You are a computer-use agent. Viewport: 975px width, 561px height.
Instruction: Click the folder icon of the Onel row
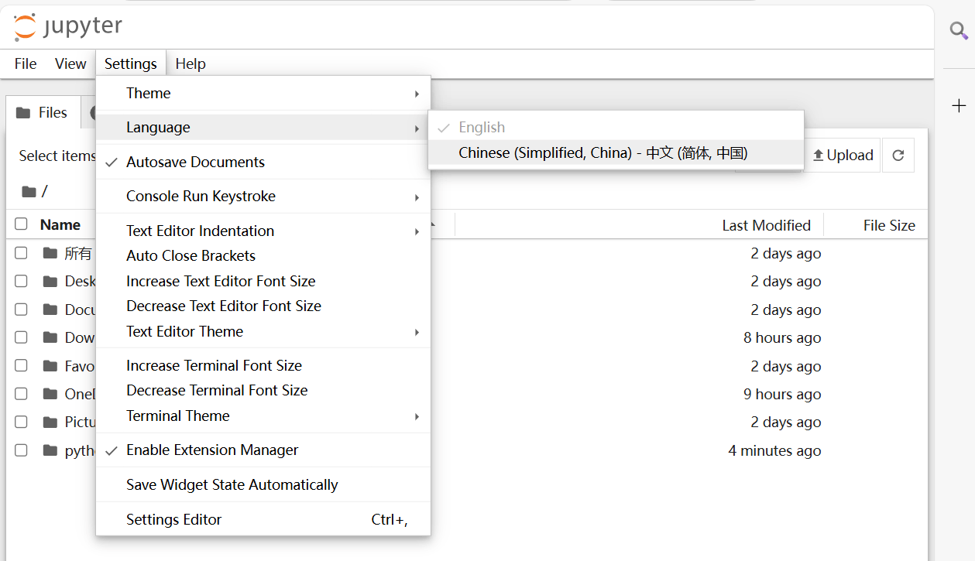[51, 394]
